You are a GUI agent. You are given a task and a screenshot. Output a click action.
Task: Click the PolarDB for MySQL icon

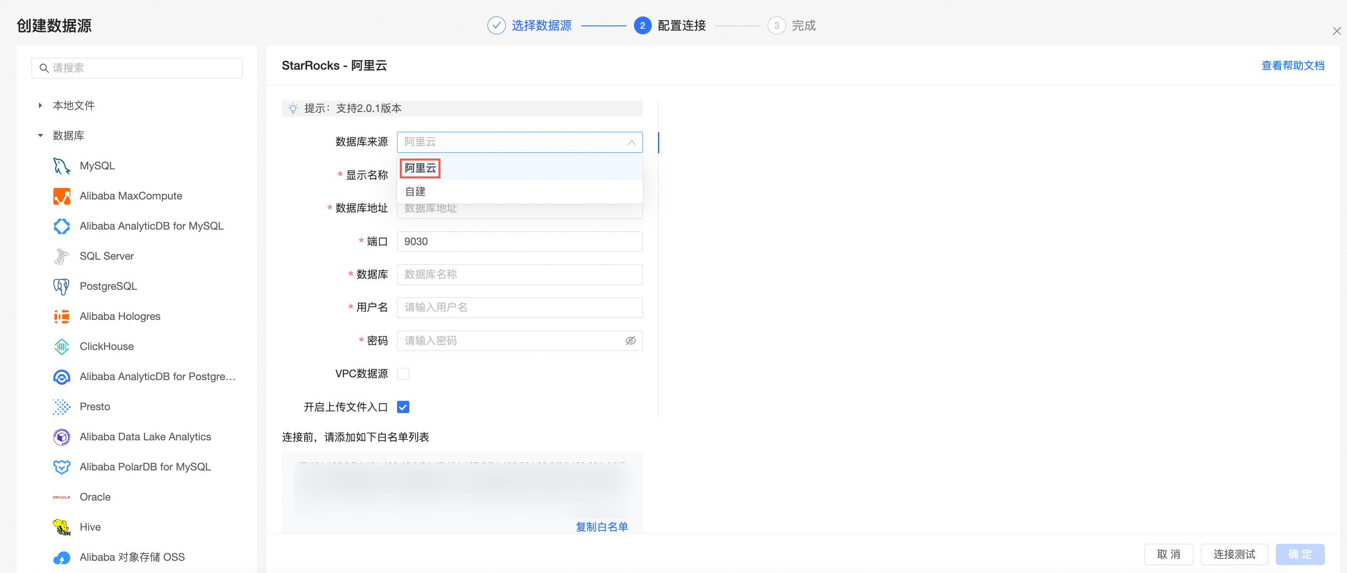coord(62,467)
